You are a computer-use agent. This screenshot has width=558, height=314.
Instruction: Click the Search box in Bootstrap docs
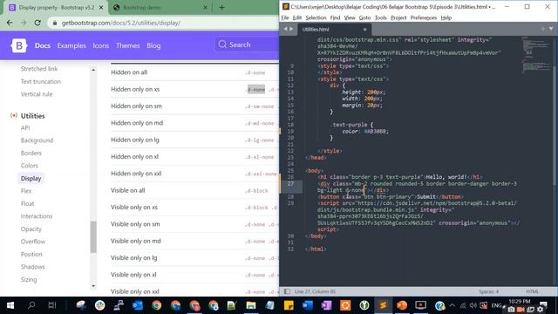[248, 44]
